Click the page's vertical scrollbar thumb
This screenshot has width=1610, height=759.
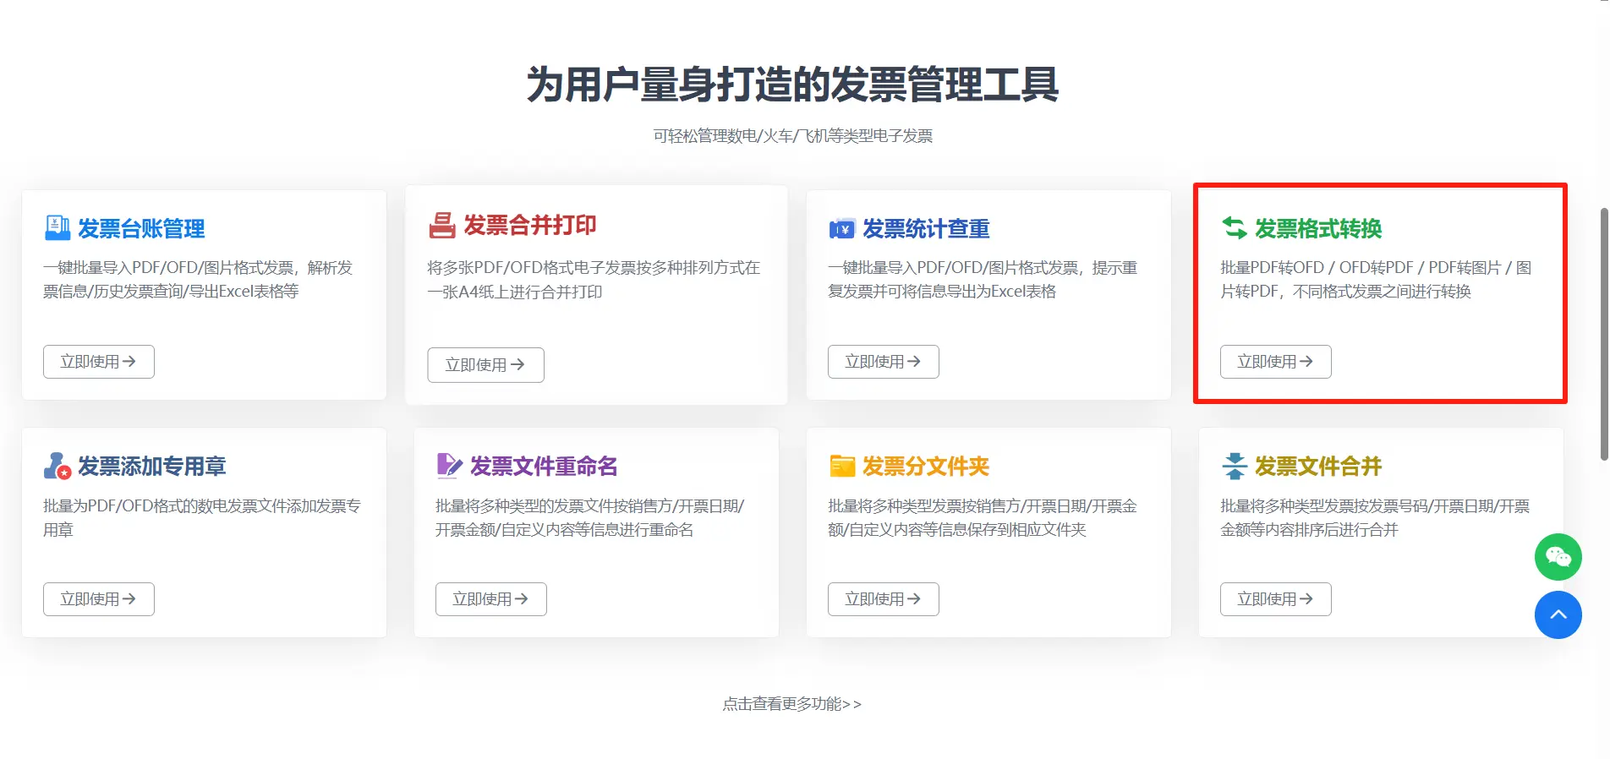(1604, 334)
